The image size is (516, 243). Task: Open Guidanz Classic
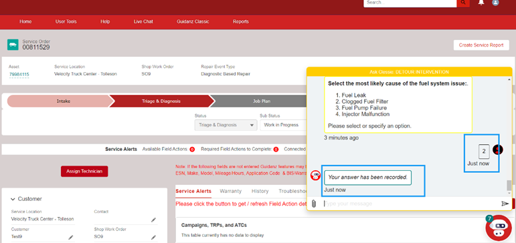click(x=193, y=21)
